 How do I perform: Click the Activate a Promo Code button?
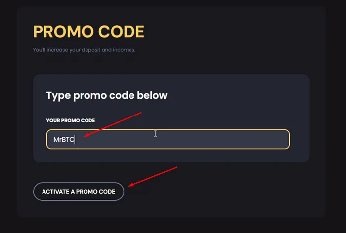(78, 192)
